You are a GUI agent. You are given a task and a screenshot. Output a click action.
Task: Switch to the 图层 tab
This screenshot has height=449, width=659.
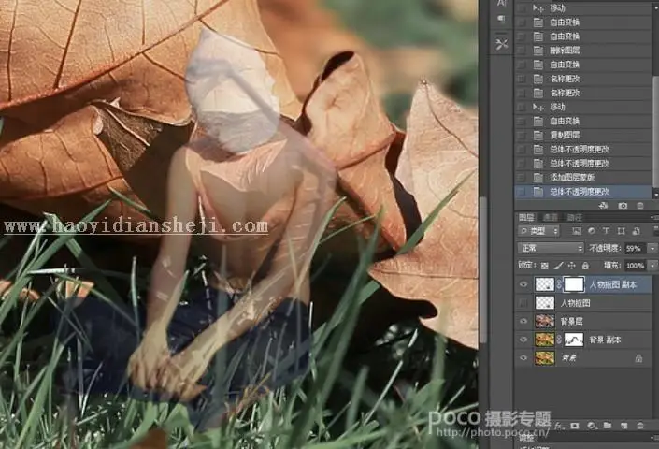coord(526,217)
